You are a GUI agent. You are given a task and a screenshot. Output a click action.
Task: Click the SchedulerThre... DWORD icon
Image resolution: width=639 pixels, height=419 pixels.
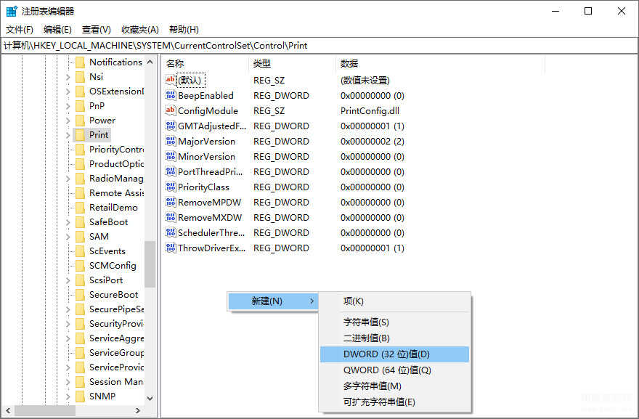(171, 232)
